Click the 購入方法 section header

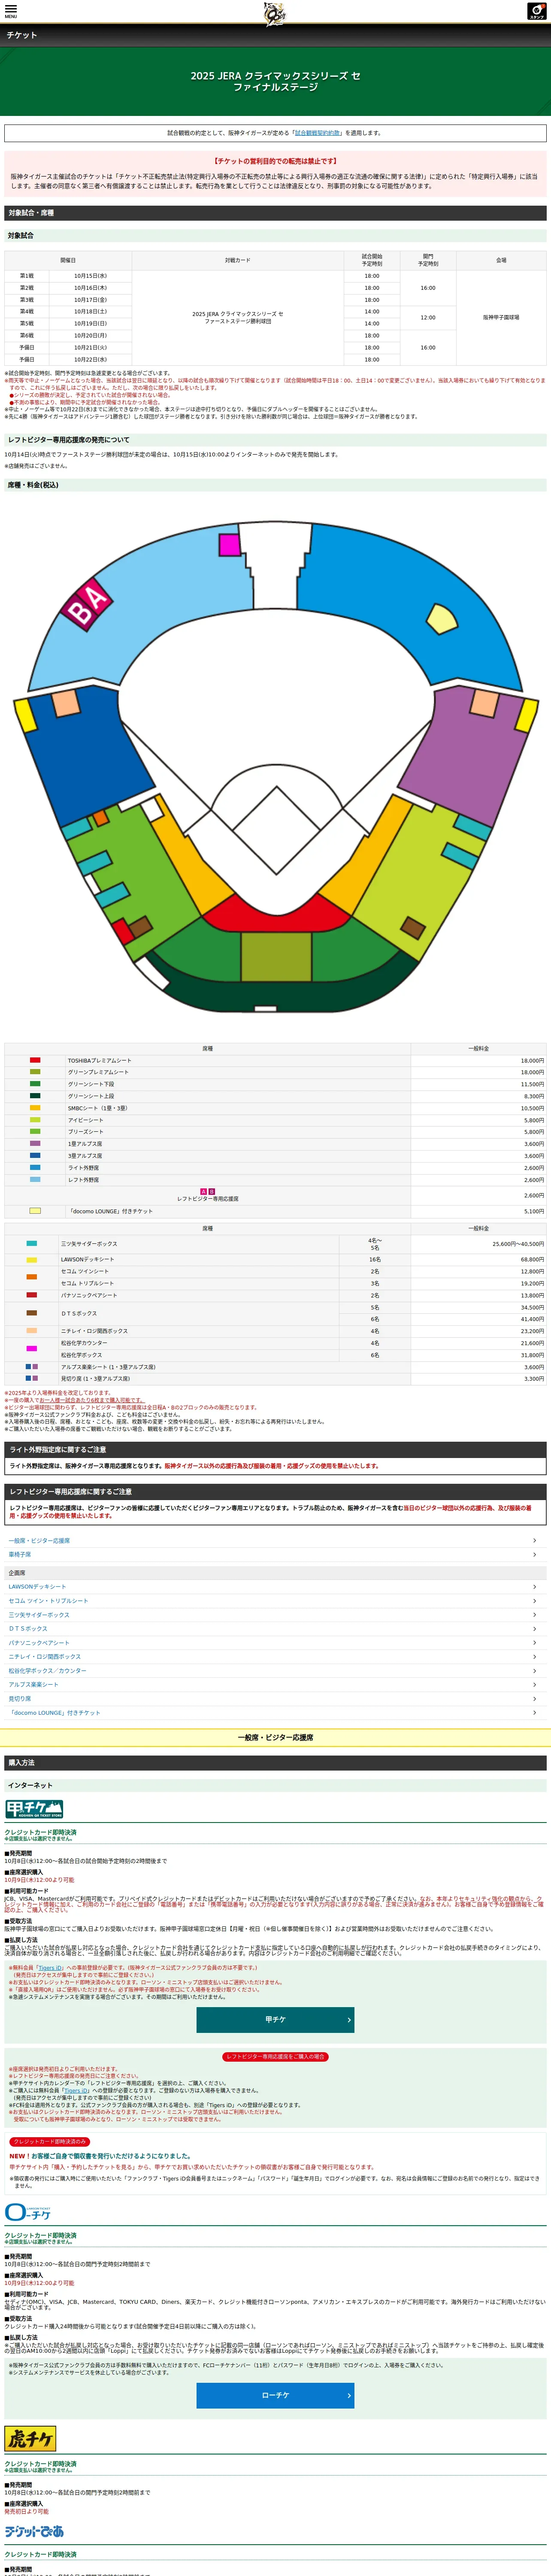pos(275,1762)
